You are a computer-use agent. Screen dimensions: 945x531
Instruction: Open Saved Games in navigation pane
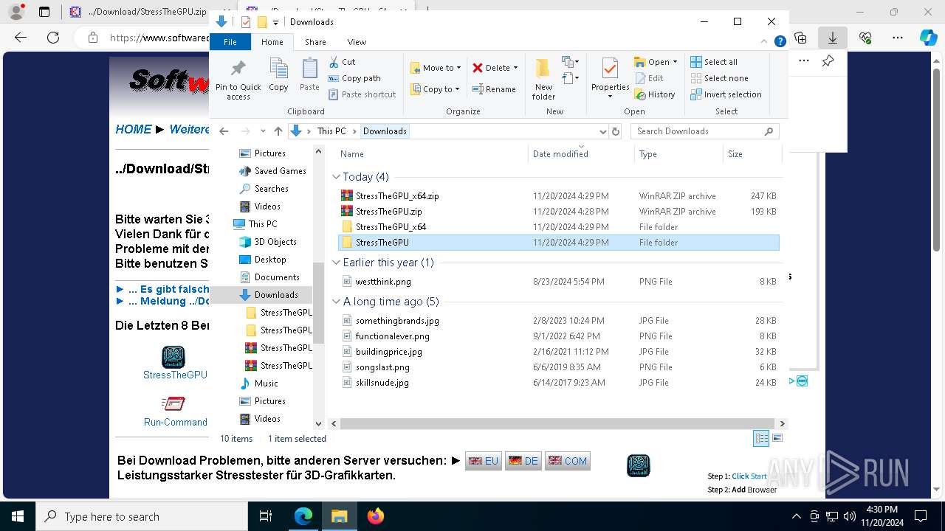coord(272,171)
